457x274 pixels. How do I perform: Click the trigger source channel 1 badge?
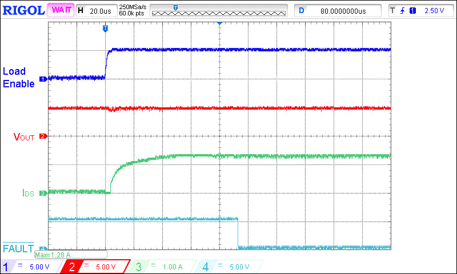[412, 11]
